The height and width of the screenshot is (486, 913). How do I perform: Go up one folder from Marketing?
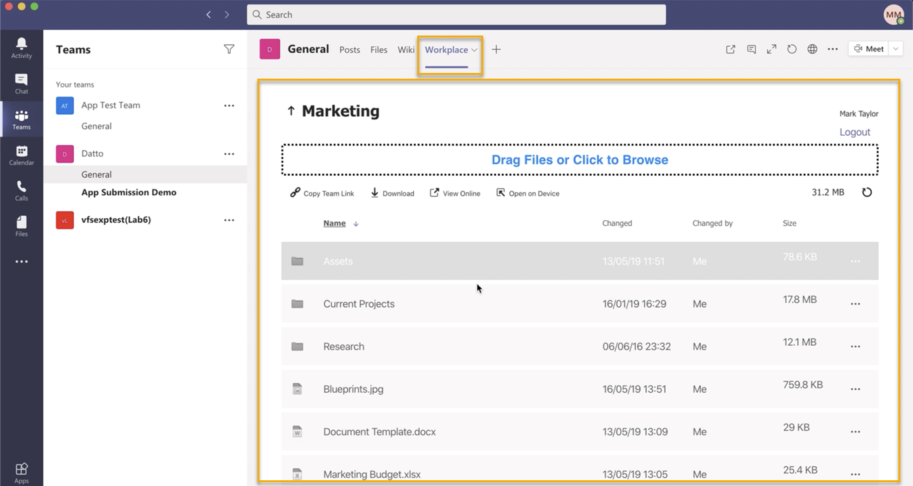coord(291,111)
